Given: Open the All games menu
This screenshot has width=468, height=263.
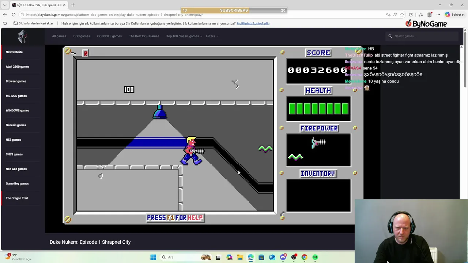Looking at the screenshot, I should pyautogui.click(x=59, y=36).
